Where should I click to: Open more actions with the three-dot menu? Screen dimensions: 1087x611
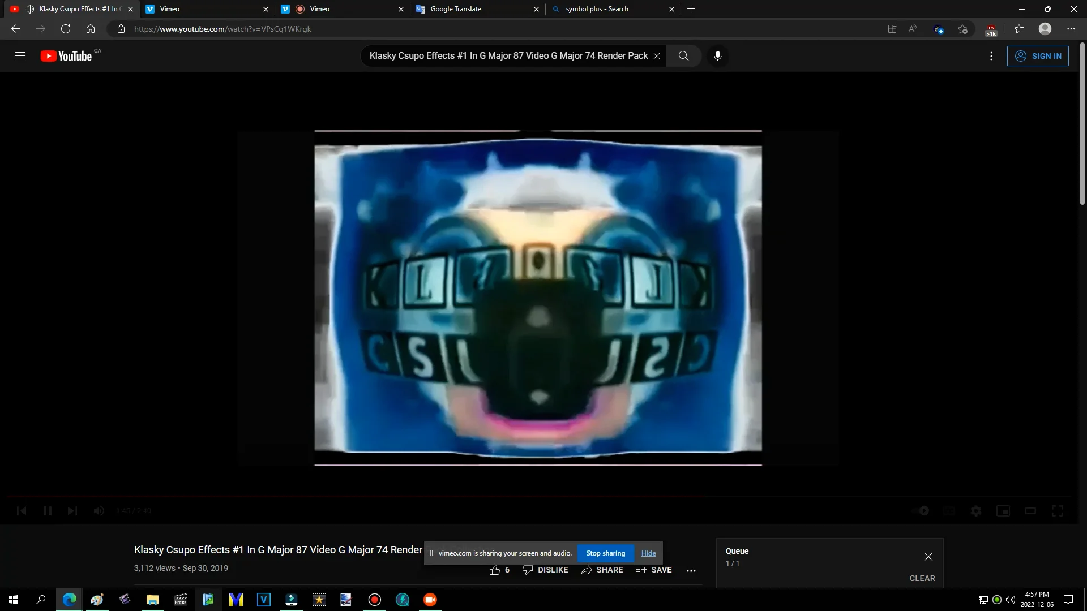pos(691,570)
